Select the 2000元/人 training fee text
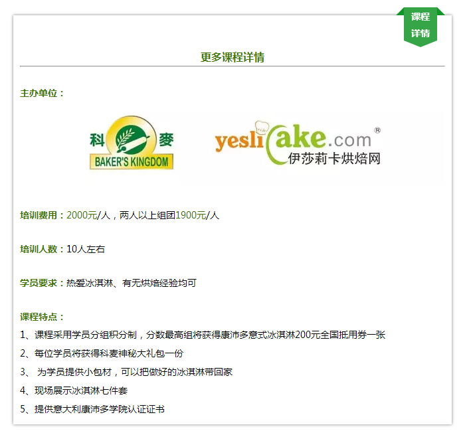The height and width of the screenshot is (435, 465). click(88, 215)
